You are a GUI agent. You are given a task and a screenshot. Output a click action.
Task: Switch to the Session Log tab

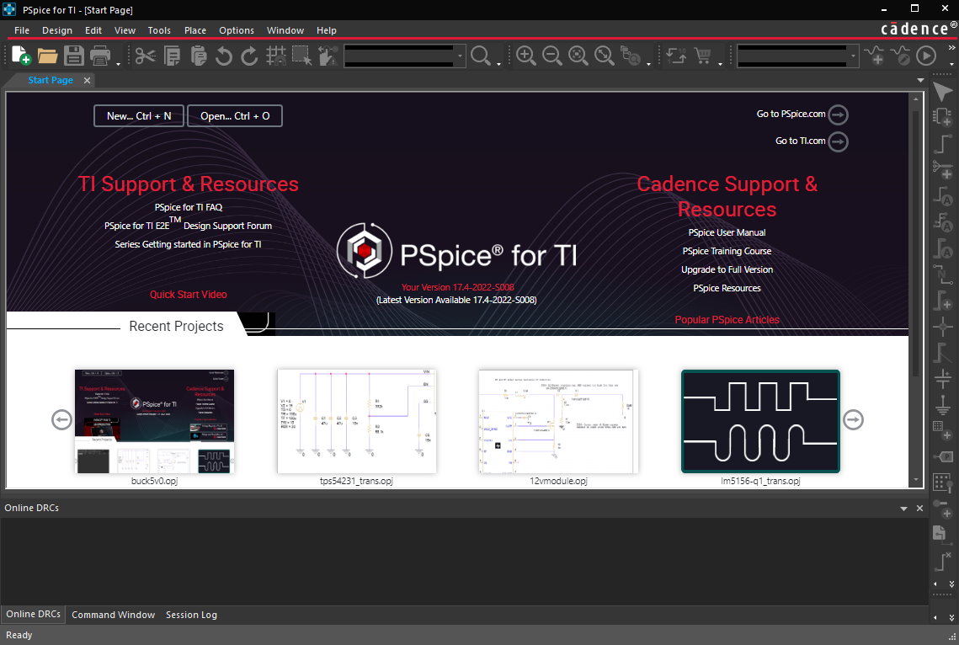click(191, 615)
